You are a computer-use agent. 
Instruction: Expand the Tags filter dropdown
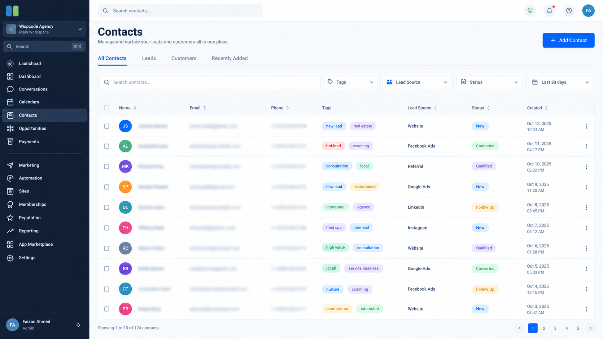click(x=350, y=82)
